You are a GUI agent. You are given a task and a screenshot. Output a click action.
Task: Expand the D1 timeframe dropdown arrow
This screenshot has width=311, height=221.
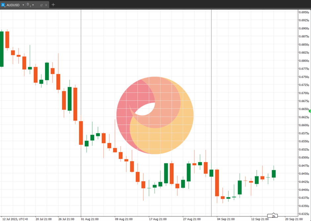pos(33,5)
